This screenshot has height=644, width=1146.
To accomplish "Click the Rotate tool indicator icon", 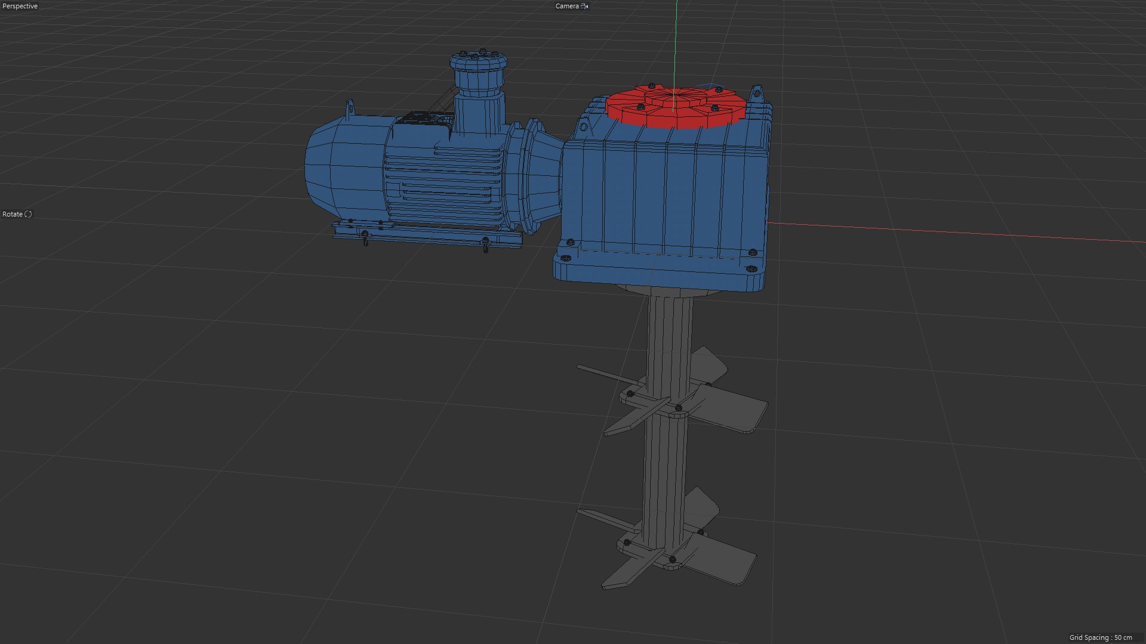I will pos(28,214).
